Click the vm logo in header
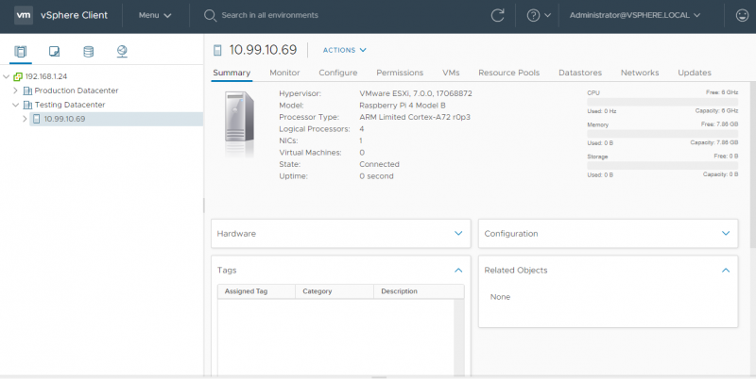Viewport: 756px width, 379px height. [24, 15]
